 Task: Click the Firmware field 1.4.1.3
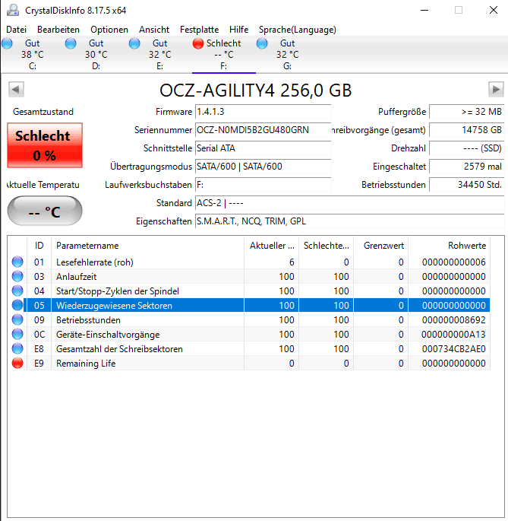pyautogui.click(x=263, y=112)
